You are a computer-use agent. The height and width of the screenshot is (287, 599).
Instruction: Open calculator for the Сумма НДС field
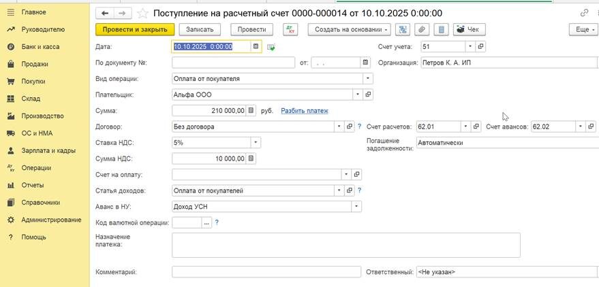point(251,159)
